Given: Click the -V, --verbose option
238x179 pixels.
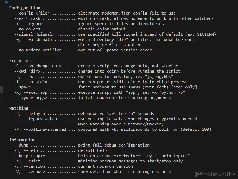Looking at the screenshot, I should pos(30,172).
